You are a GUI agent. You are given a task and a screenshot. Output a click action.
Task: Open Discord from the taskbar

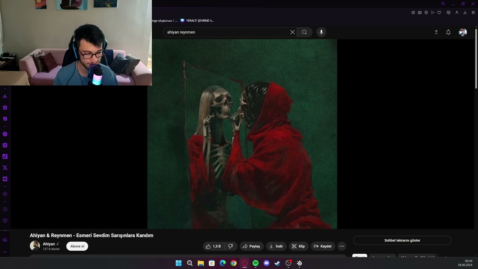tap(266, 263)
